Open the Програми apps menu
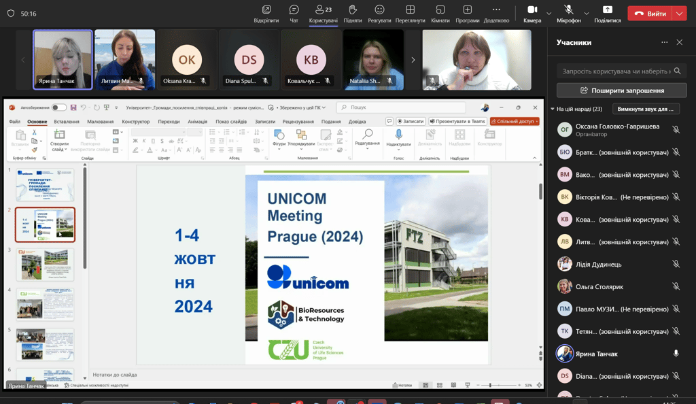696x404 pixels. tap(468, 14)
